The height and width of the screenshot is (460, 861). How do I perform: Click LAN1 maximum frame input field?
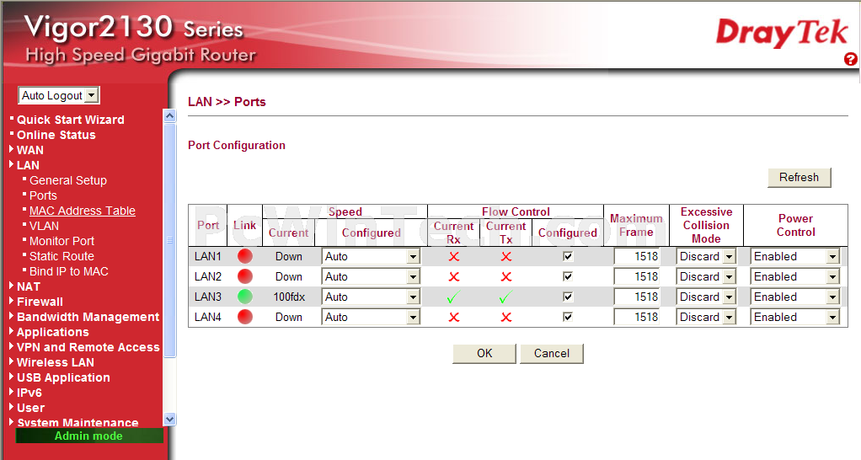[x=637, y=256]
